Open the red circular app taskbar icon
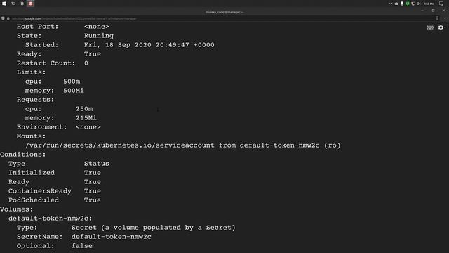This screenshot has width=449, height=253. pos(31,4)
